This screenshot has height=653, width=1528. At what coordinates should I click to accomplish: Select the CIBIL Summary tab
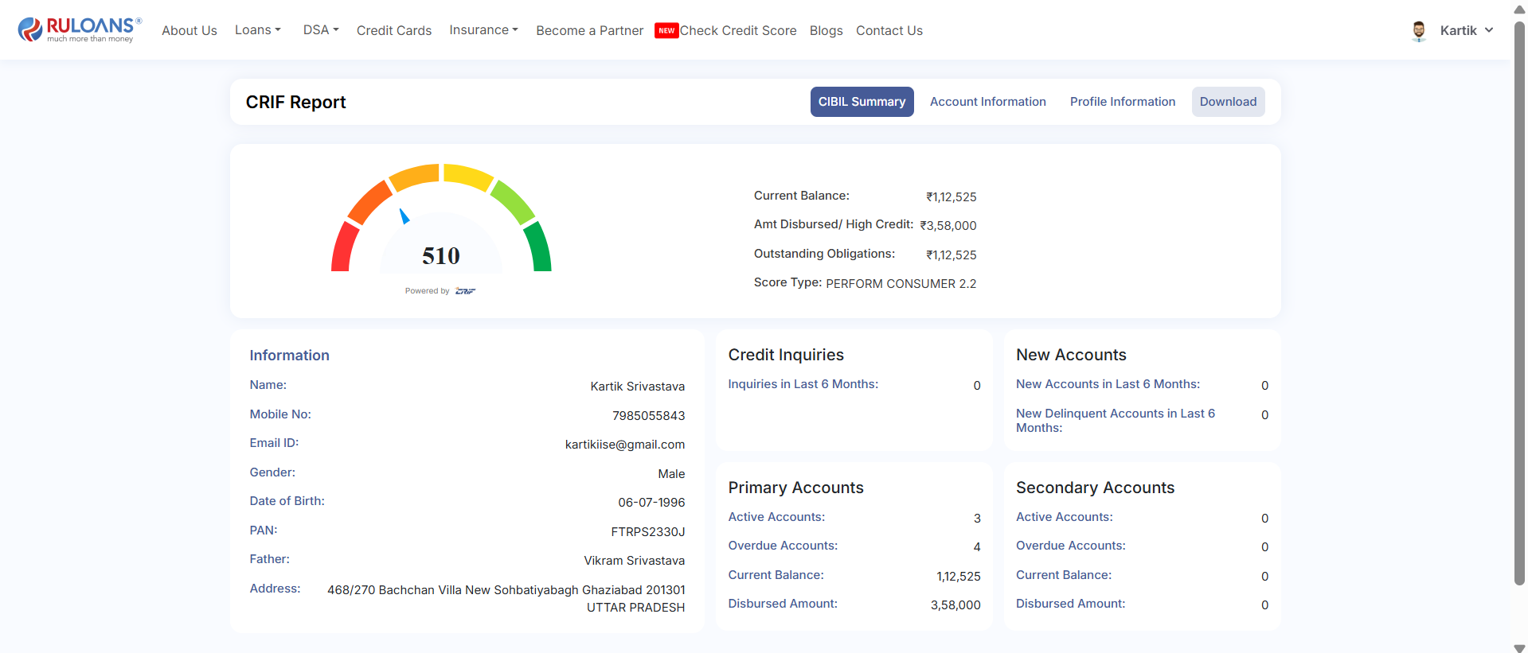[862, 102]
